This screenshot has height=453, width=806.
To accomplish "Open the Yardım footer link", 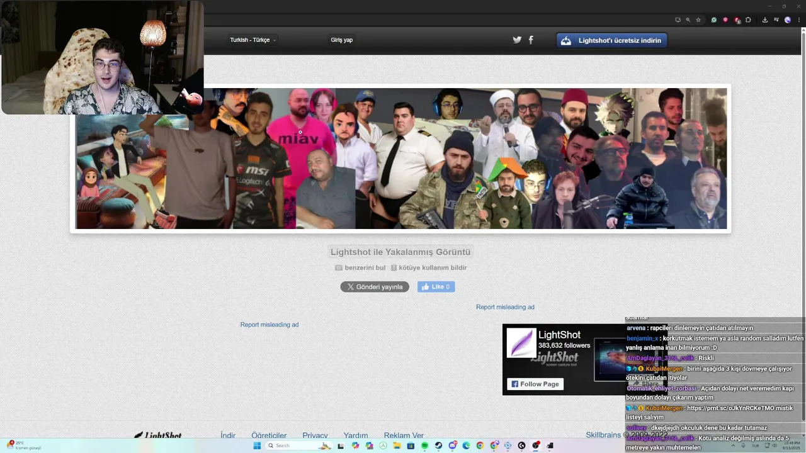I will (x=356, y=435).
